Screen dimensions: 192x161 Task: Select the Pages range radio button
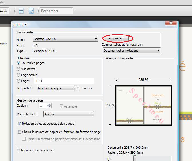pyautogui.click(x=19, y=81)
